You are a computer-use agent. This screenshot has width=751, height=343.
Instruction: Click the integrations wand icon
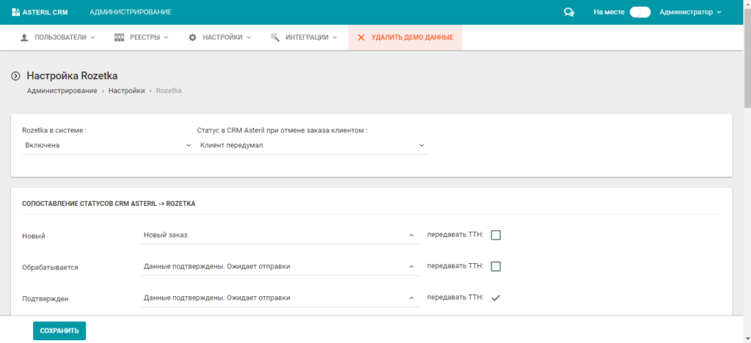275,37
